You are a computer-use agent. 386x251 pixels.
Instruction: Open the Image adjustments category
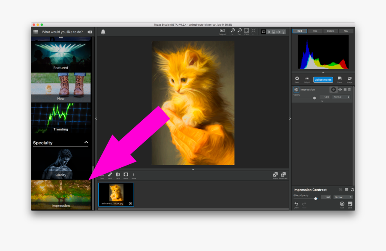350,79
